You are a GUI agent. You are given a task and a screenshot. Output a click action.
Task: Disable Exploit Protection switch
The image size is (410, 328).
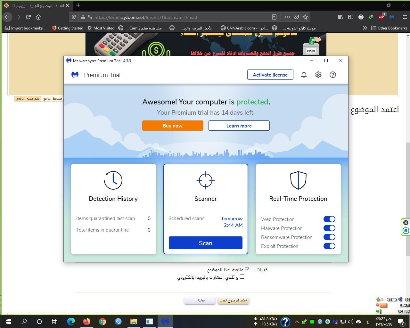click(329, 246)
